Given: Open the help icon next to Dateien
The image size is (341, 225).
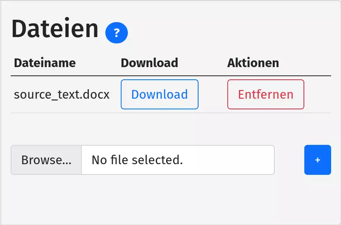Looking at the screenshot, I should tap(116, 33).
